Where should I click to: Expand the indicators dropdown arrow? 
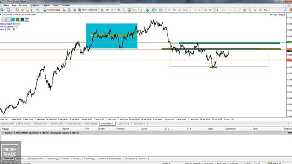pyautogui.click(x=150, y=10)
